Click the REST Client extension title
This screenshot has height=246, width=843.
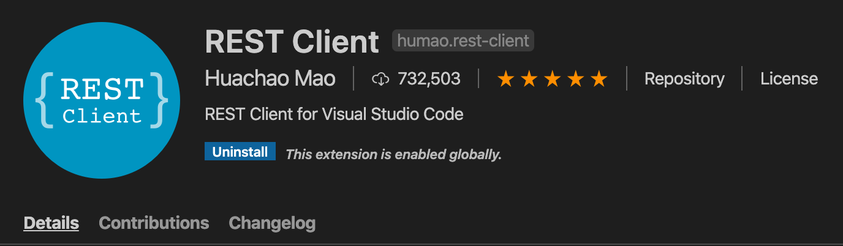(x=292, y=42)
